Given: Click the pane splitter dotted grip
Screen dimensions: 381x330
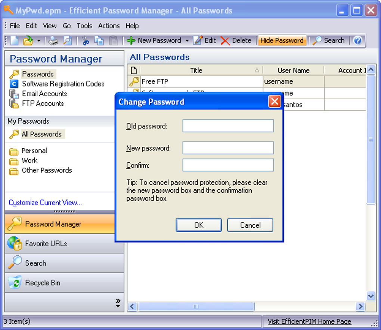Looking at the screenshot, I should tap(64, 212).
